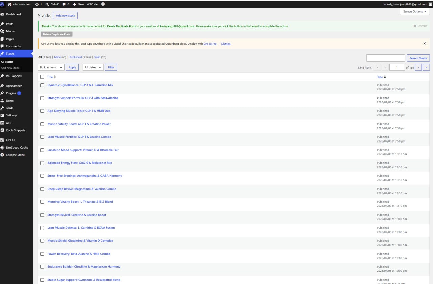
Task: Check the Muscle Vitality Boost checkbox
Action: tap(42, 124)
